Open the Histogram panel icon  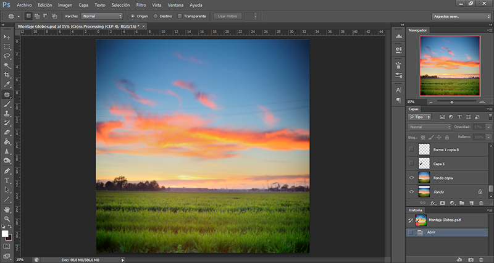pyautogui.click(x=398, y=36)
